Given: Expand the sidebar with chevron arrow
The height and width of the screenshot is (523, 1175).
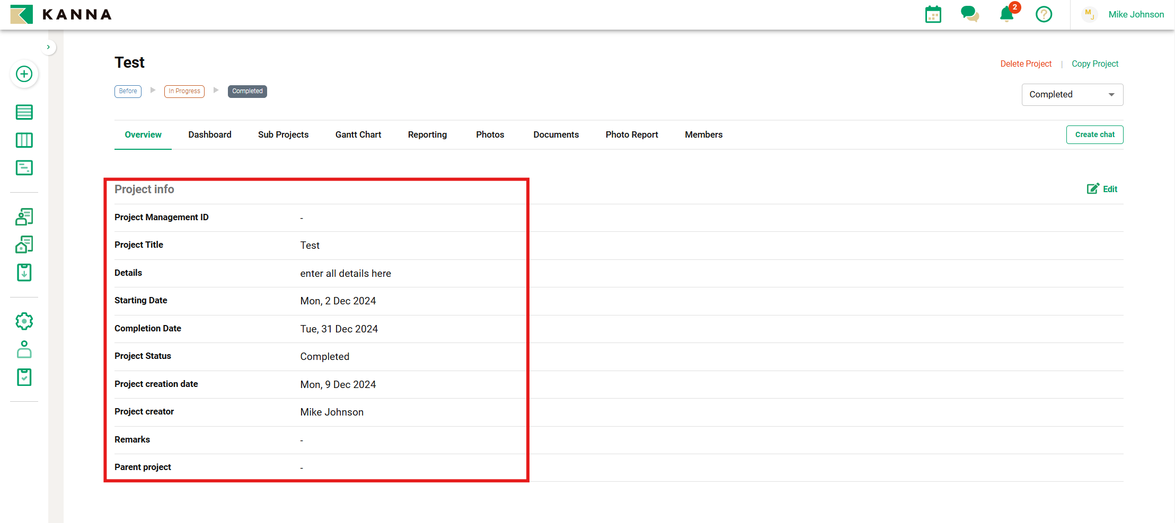Looking at the screenshot, I should (48, 47).
